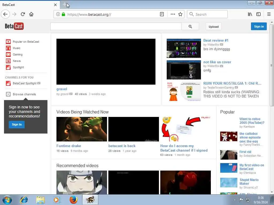Open the cattoboi show episode one link
Screen dimensions: 274x205
pos(250,137)
